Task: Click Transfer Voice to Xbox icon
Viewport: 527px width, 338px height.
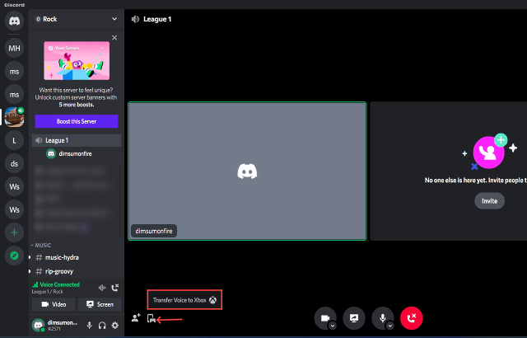Action: [x=152, y=318]
